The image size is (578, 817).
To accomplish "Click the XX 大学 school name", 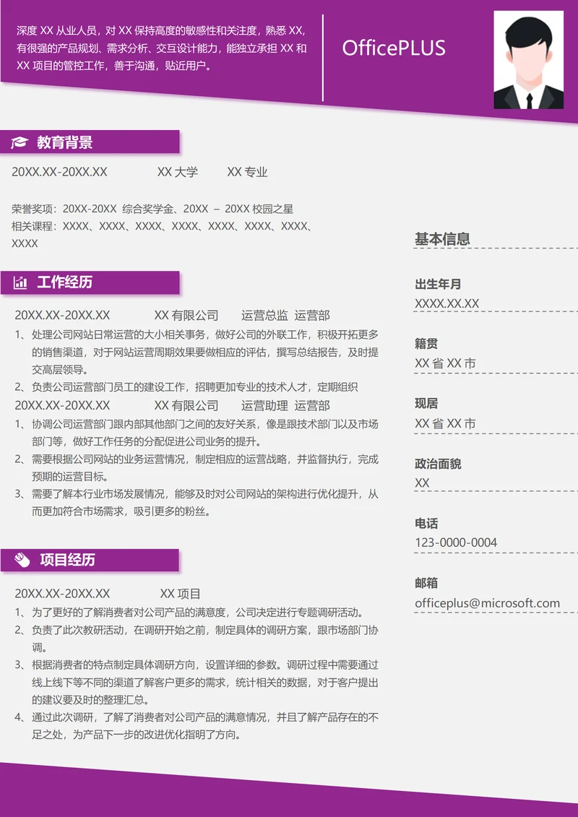I will click(177, 172).
